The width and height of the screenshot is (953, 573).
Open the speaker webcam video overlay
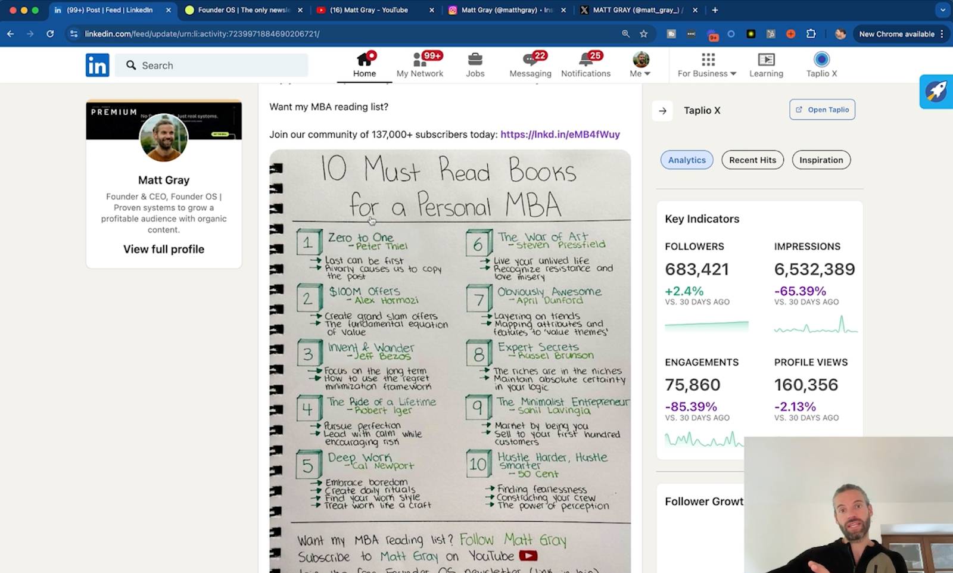point(848,505)
